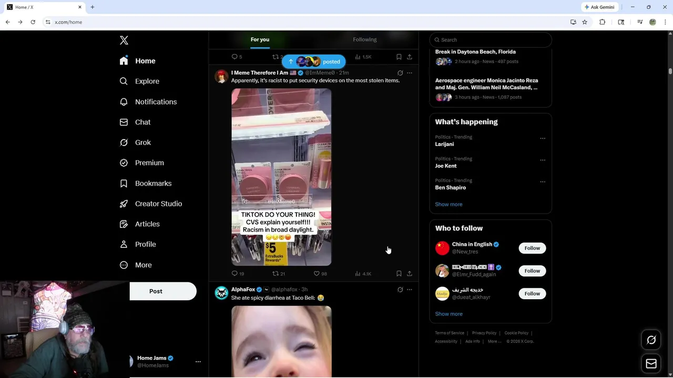Click the Bookmarks sidebar icon
The width and height of the screenshot is (673, 378).
(124, 183)
